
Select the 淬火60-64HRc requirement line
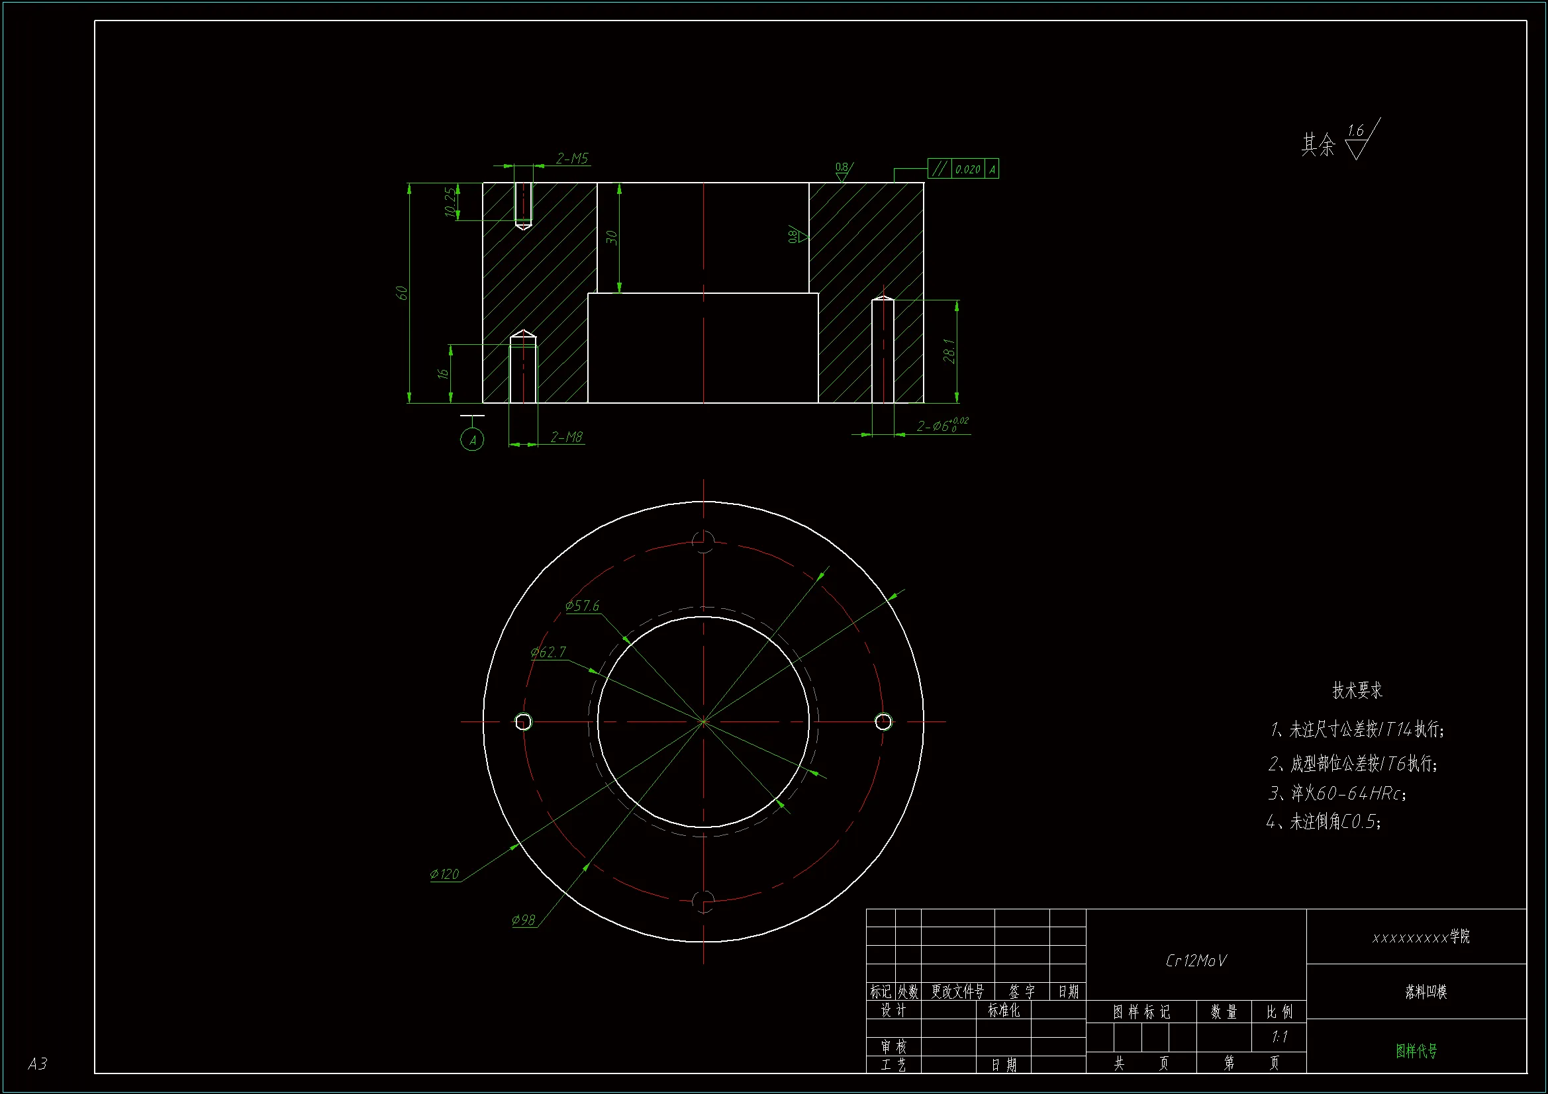[x=1337, y=794]
